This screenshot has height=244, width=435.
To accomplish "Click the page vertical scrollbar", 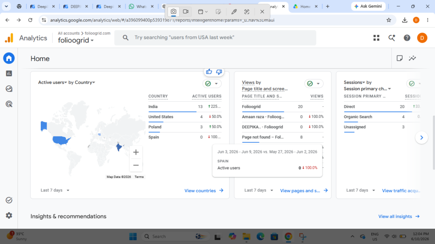I will (x=433, y=142).
